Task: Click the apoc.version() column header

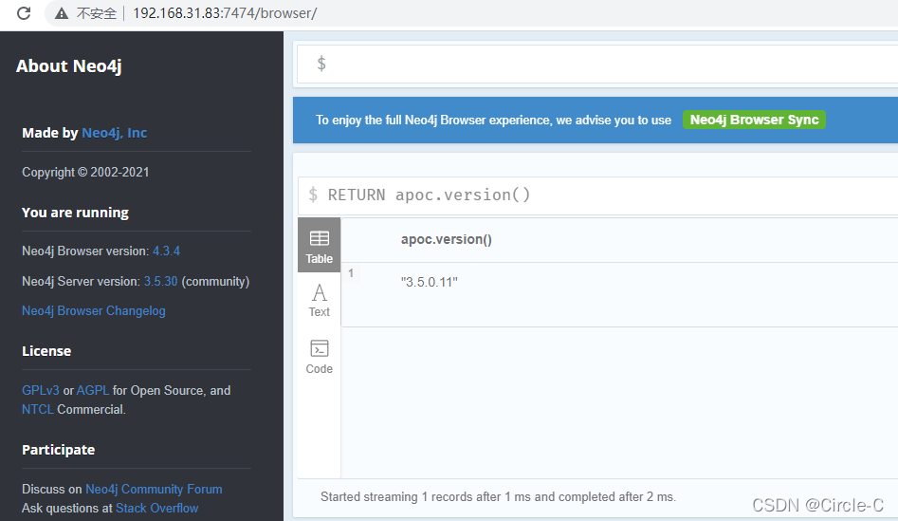Action: [x=446, y=239]
